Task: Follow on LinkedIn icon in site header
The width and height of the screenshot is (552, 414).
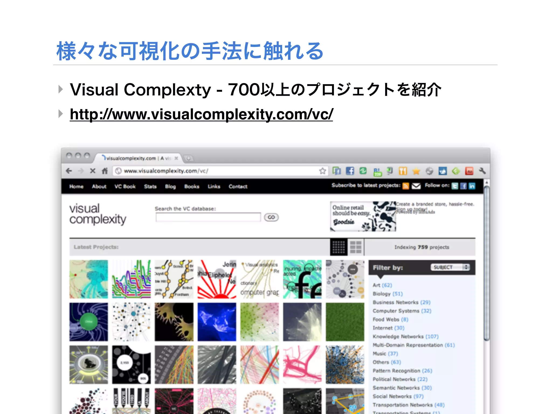Action: 472,186
